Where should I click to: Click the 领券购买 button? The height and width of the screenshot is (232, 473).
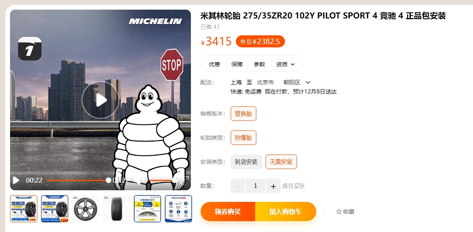(228, 212)
